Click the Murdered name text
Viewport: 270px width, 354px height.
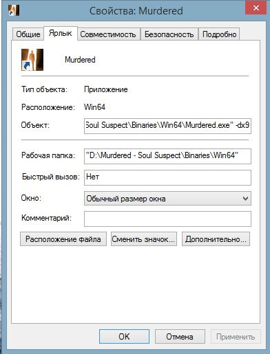tap(80, 60)
